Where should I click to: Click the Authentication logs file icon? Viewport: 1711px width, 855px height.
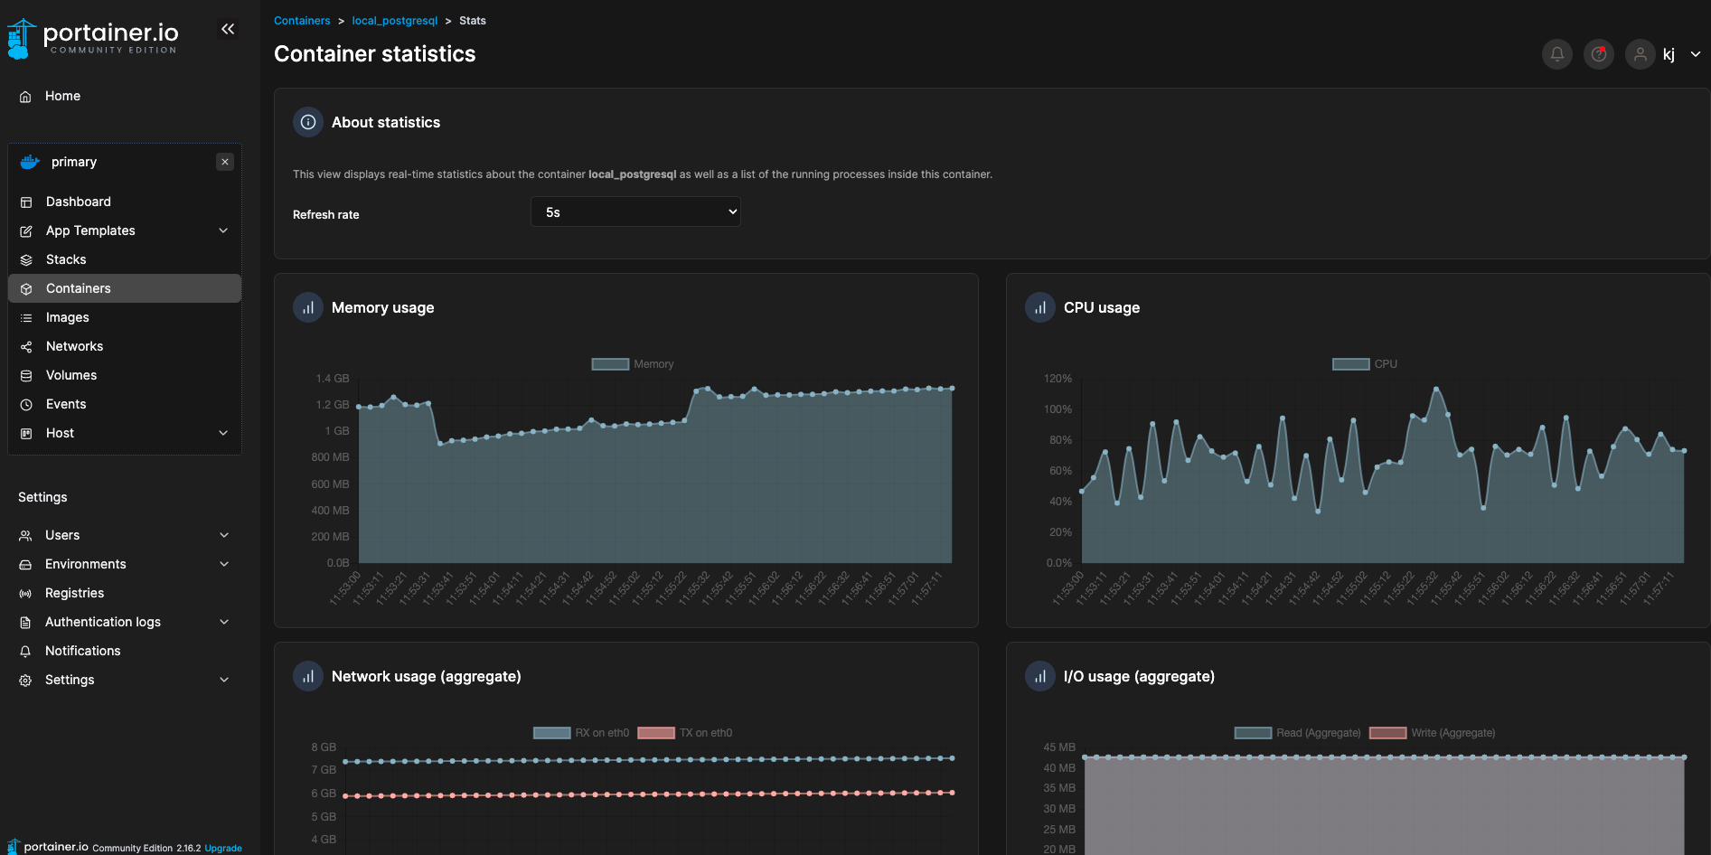coord(25,623)
